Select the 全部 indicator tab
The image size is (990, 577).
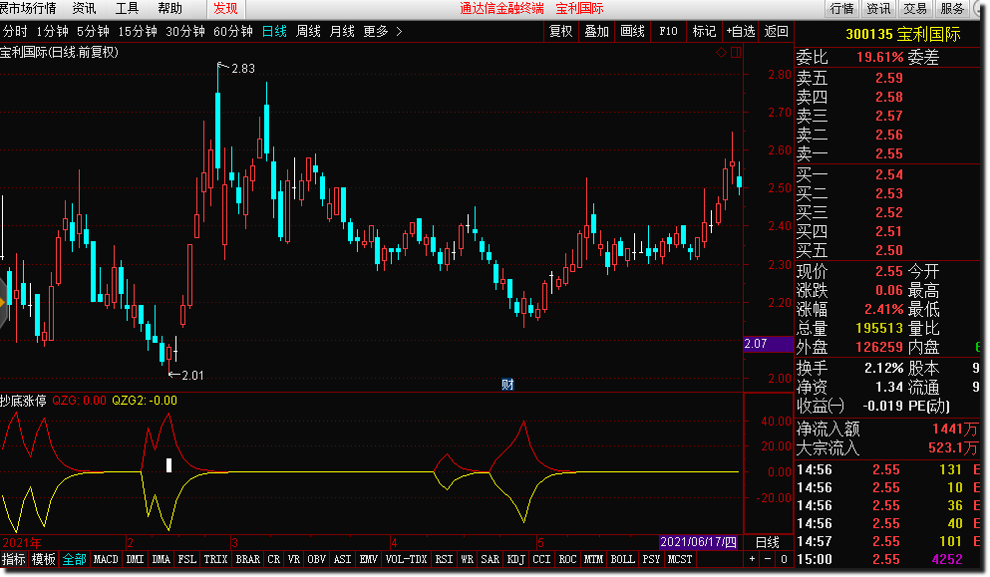(75, 559)
